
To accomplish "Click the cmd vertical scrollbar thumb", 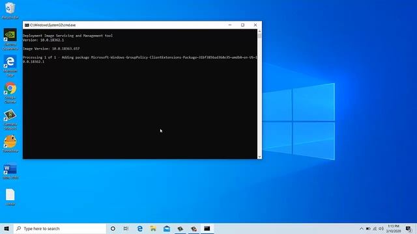I will 259,36.
